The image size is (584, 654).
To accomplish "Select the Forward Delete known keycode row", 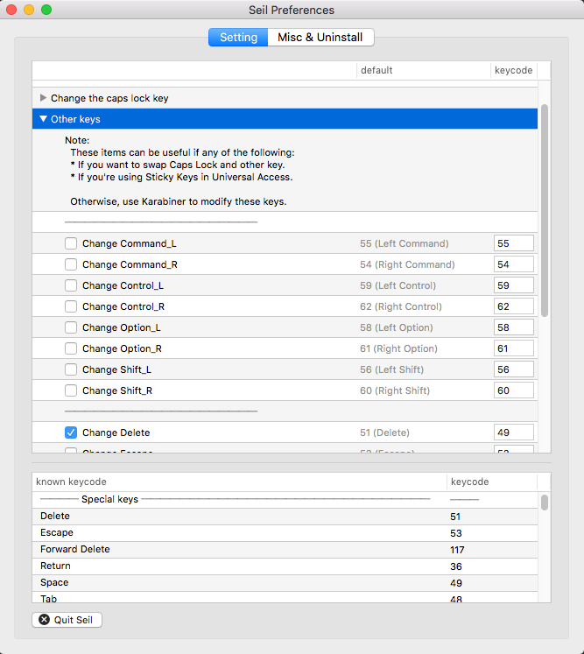I will [x=285, y=550].
